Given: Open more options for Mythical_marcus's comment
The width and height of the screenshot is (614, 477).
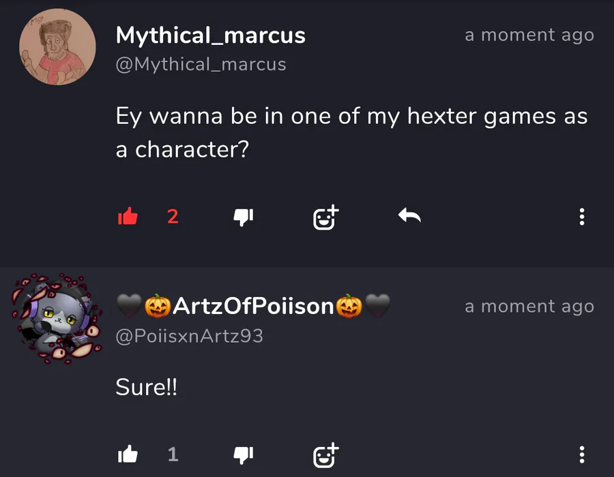Looking at the screenshot, I should [581, 217].
